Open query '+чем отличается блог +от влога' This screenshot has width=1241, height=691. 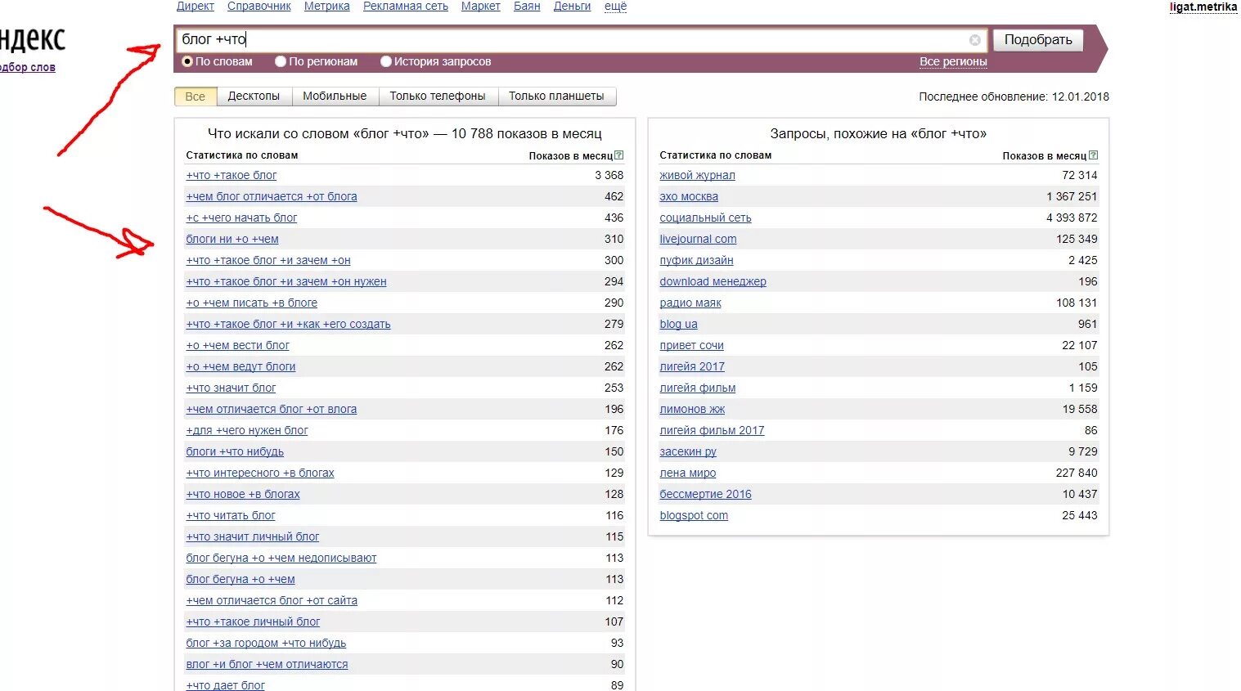(x=272, y=409)
